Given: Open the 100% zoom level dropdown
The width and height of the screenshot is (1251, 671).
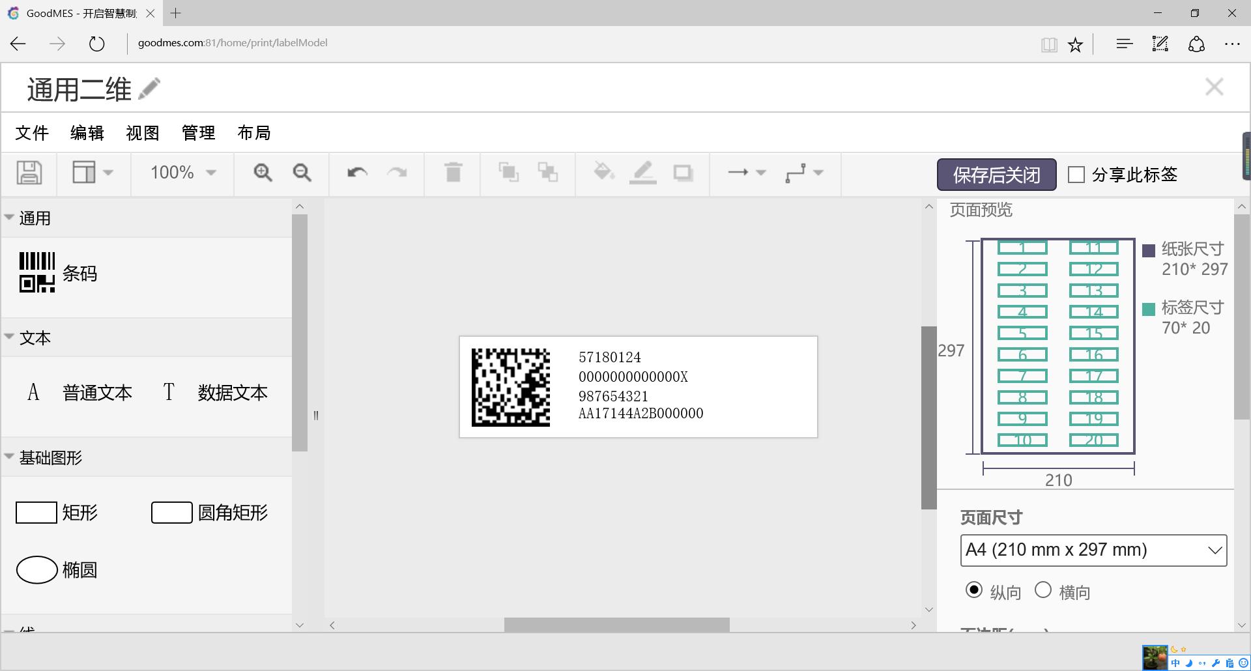Looking at the screenshot, I should click(x=182, y=173).
